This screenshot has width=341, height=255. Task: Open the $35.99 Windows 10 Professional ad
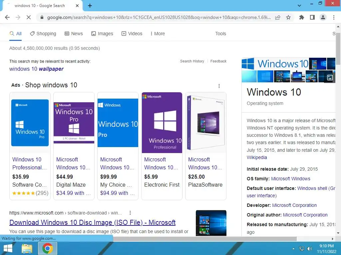[30, 146]
